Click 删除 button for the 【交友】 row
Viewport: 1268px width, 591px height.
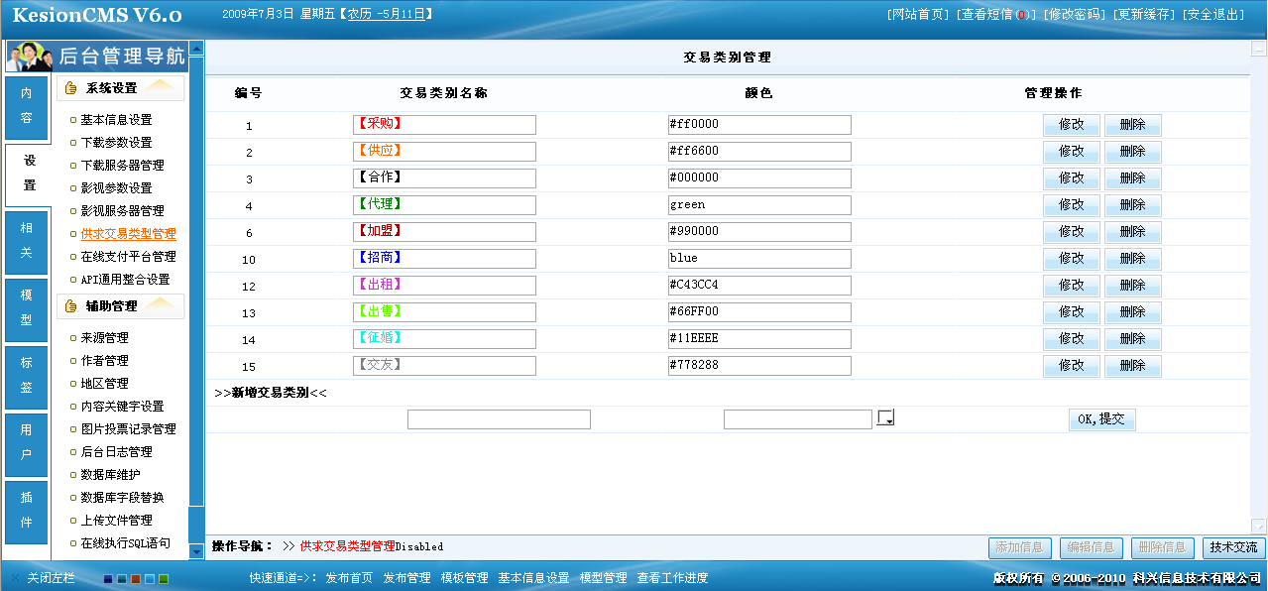[1132, 365]
